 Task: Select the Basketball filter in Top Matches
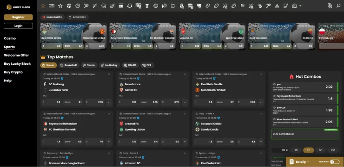click(69, 65)
